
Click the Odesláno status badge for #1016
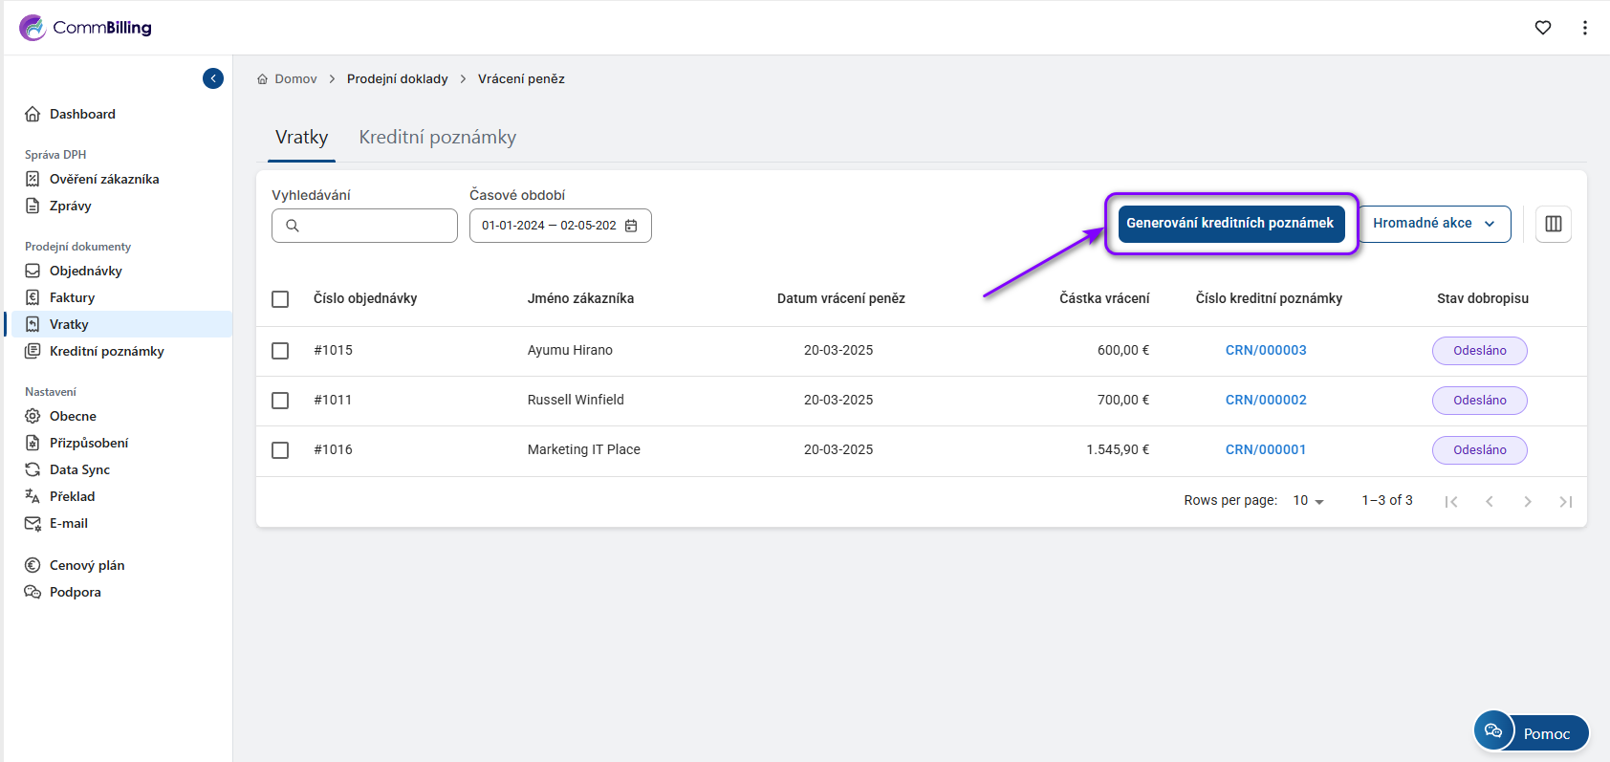coord(1479,450)
